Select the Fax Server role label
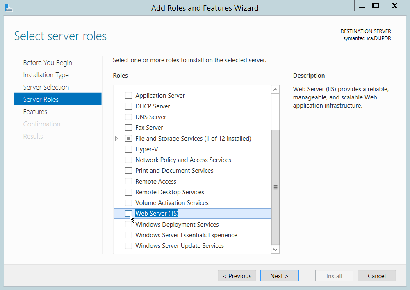Image resolution: width=410 pixels, height=290 pixels. click(x=149, y=128)
